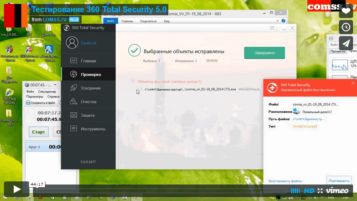Open Вид tab in Explorer ribbon
Screen dimensions: 357x201
(x=167, y=21)
